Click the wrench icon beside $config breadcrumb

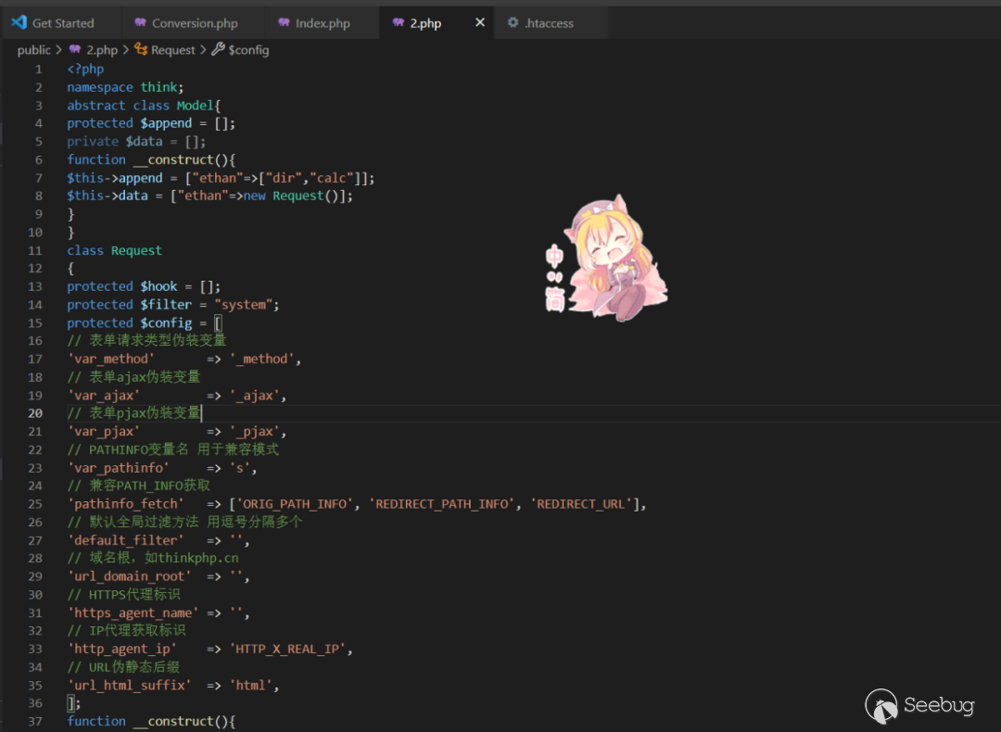(218, 50)
